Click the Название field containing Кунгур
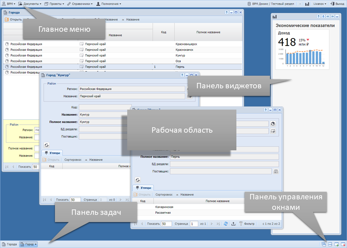 pyautogui.click(x=103, y=115)
